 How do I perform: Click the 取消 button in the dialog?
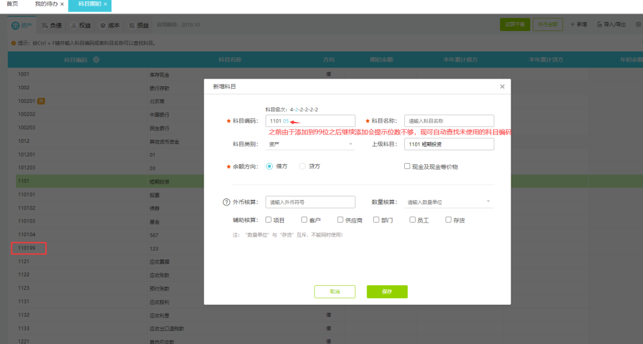pyautogui.click(x=335, y=292)
